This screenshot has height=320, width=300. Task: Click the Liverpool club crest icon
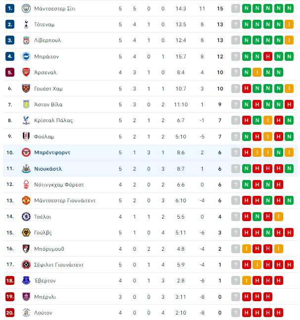(x=26, y=40)
